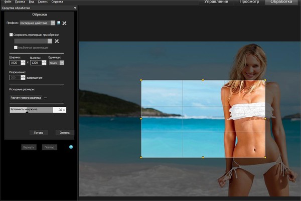Click the 'Ширина' width input field

click(15, 63)
